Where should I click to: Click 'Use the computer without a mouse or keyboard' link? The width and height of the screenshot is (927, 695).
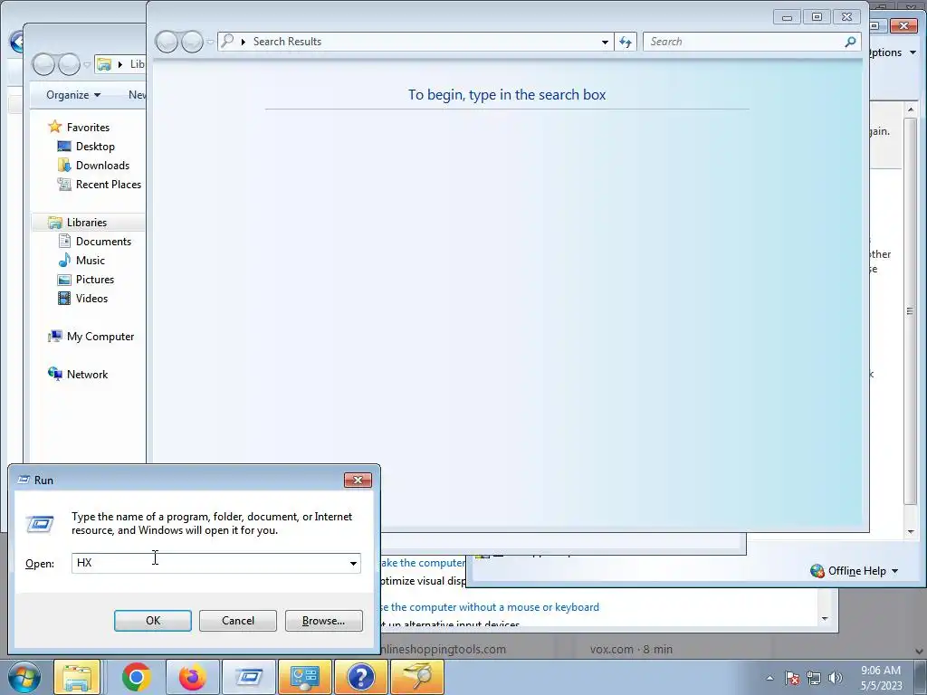pos(490,607)
